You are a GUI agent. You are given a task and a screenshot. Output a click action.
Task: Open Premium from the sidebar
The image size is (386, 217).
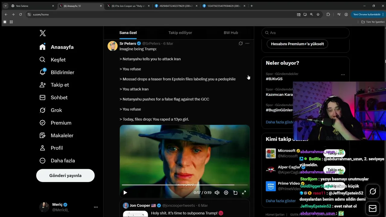point(55,123)
